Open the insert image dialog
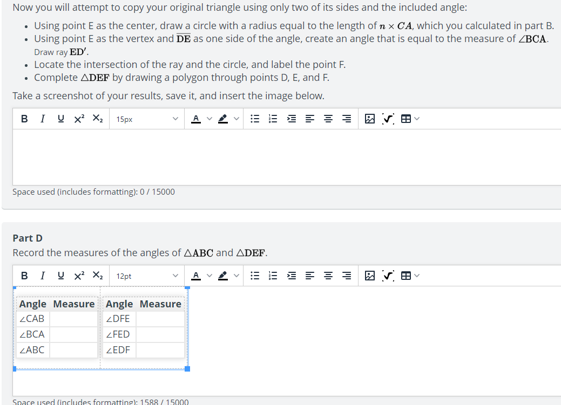Image resolution: width=561 pixels, height=405 pixels. [x=370, y=119]
